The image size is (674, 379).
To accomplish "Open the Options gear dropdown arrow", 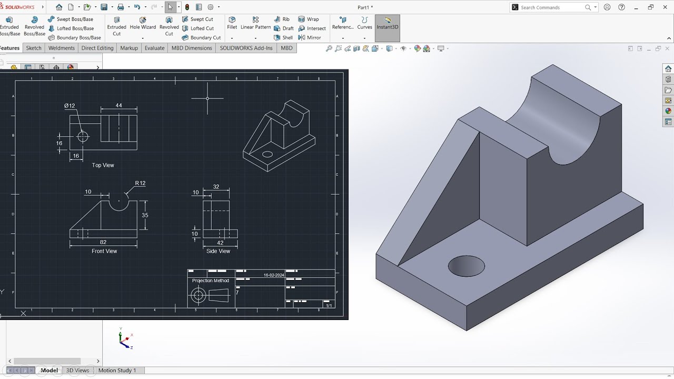I will [x=219, y=7].
